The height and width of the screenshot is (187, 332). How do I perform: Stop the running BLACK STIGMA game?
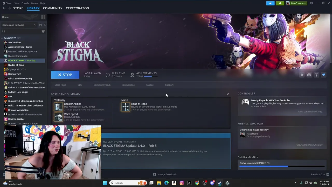65,75
